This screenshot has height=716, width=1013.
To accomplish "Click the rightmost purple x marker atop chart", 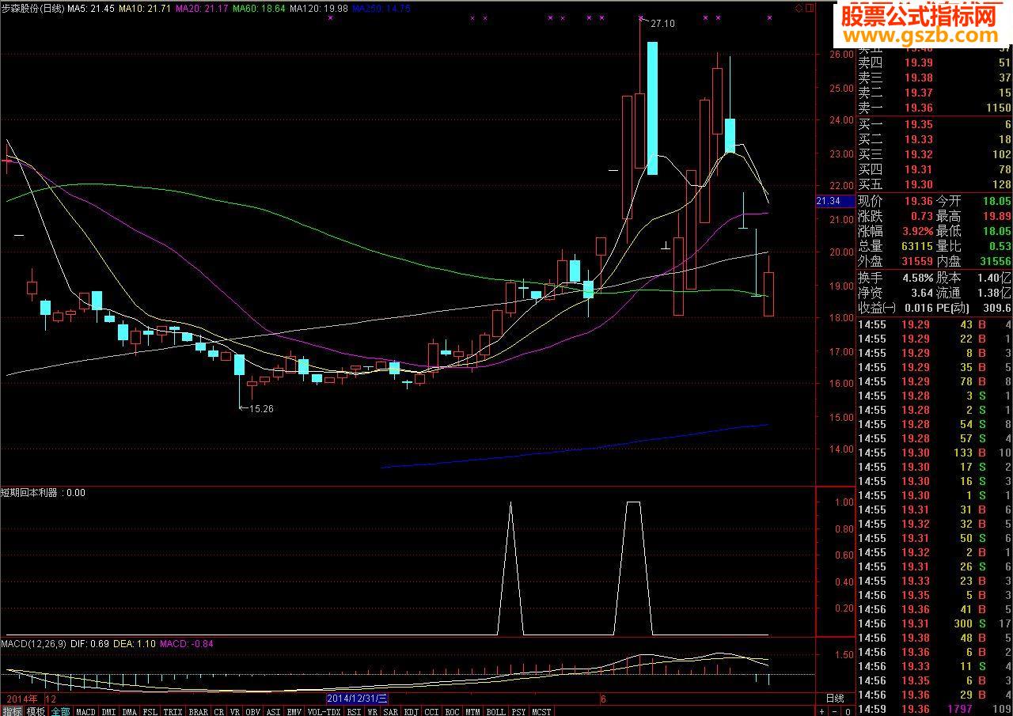I will pos(769,17).
